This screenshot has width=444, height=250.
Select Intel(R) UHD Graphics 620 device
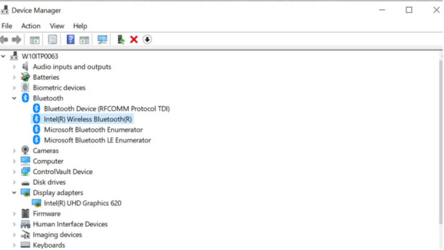tap(83, 203)
